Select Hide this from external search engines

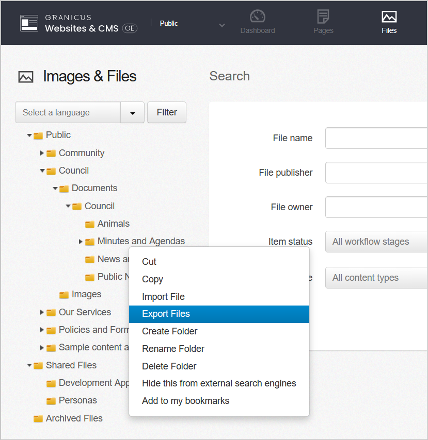[x=219, y=384]
